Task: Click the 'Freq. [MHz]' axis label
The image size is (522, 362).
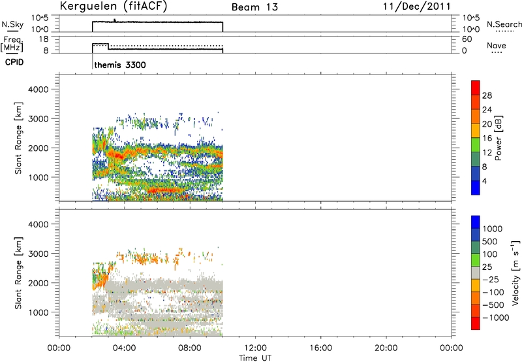Action: pos(12,44)
